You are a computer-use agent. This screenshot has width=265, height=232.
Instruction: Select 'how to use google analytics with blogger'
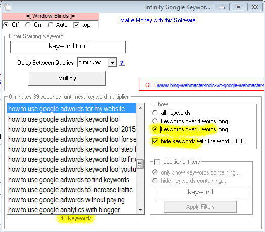71,210
